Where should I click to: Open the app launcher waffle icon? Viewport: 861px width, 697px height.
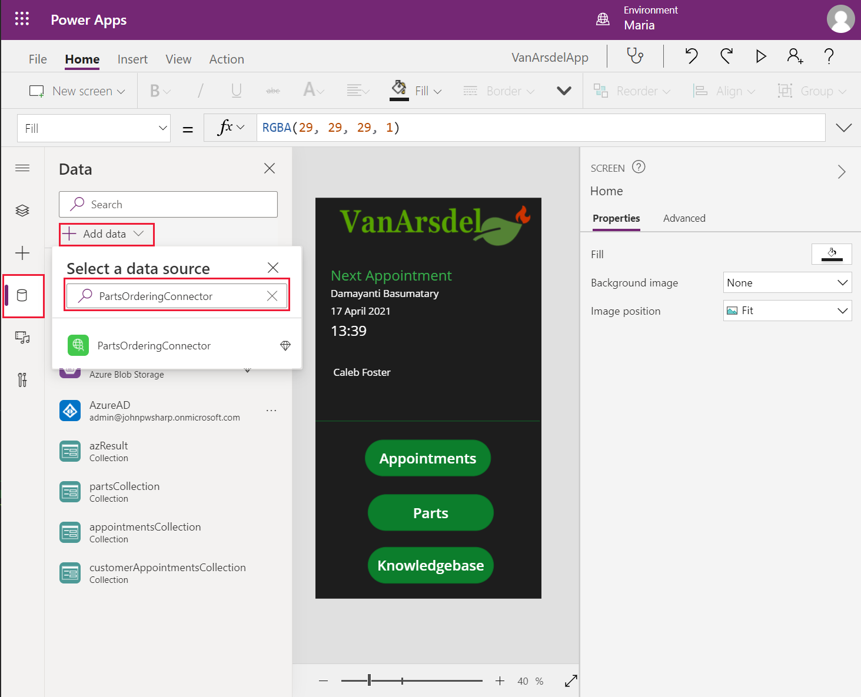(x=22, y=19)
